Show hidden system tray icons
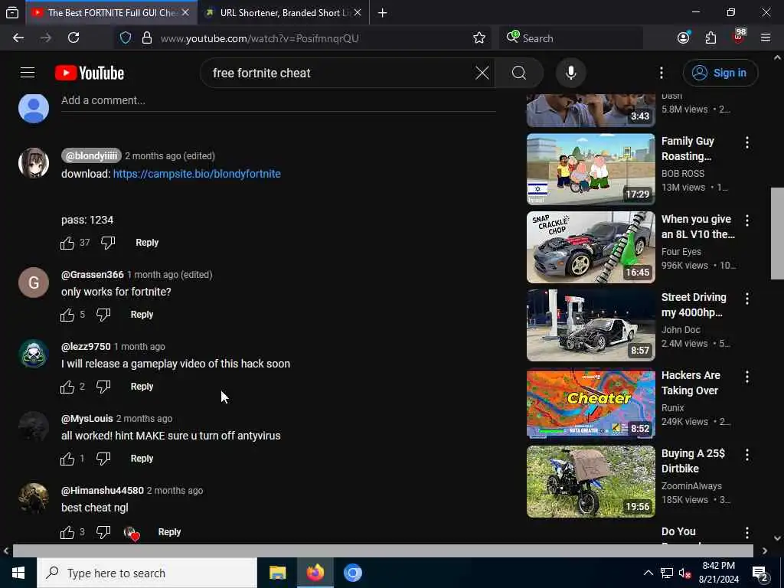This screenshot has width=784, height=588. [x=648, y=573]
